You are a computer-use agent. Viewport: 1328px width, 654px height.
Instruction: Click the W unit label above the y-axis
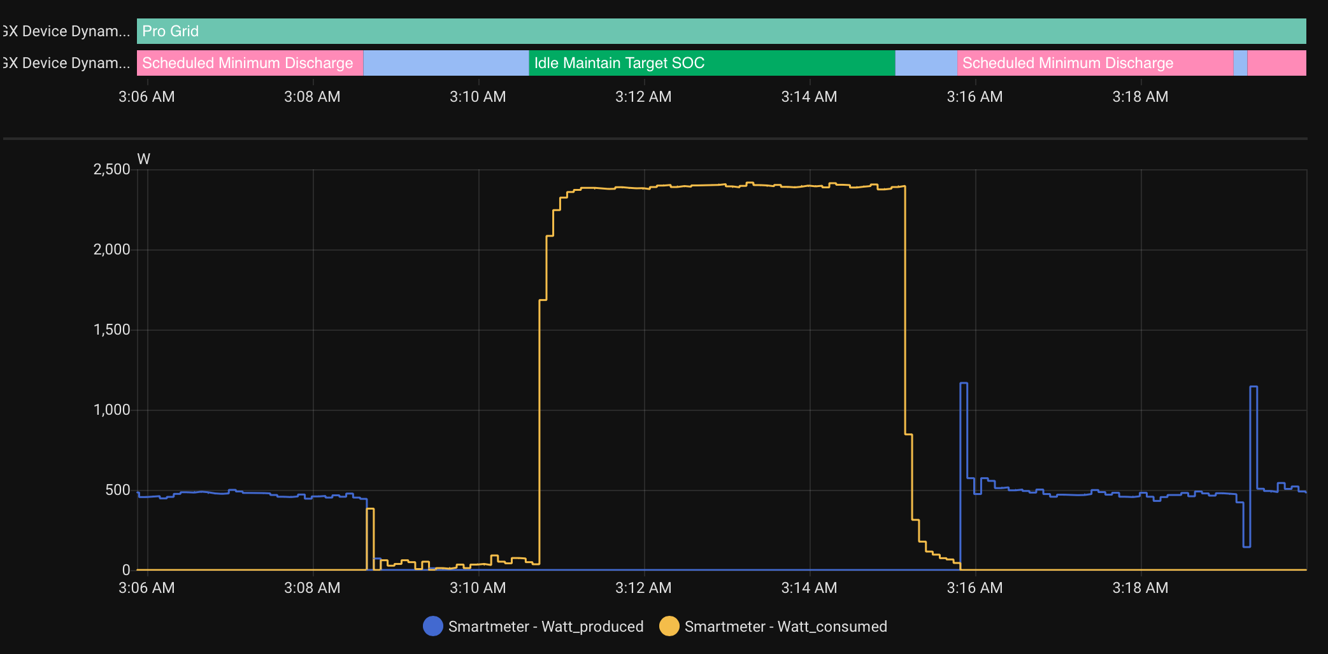coord(144,159)
